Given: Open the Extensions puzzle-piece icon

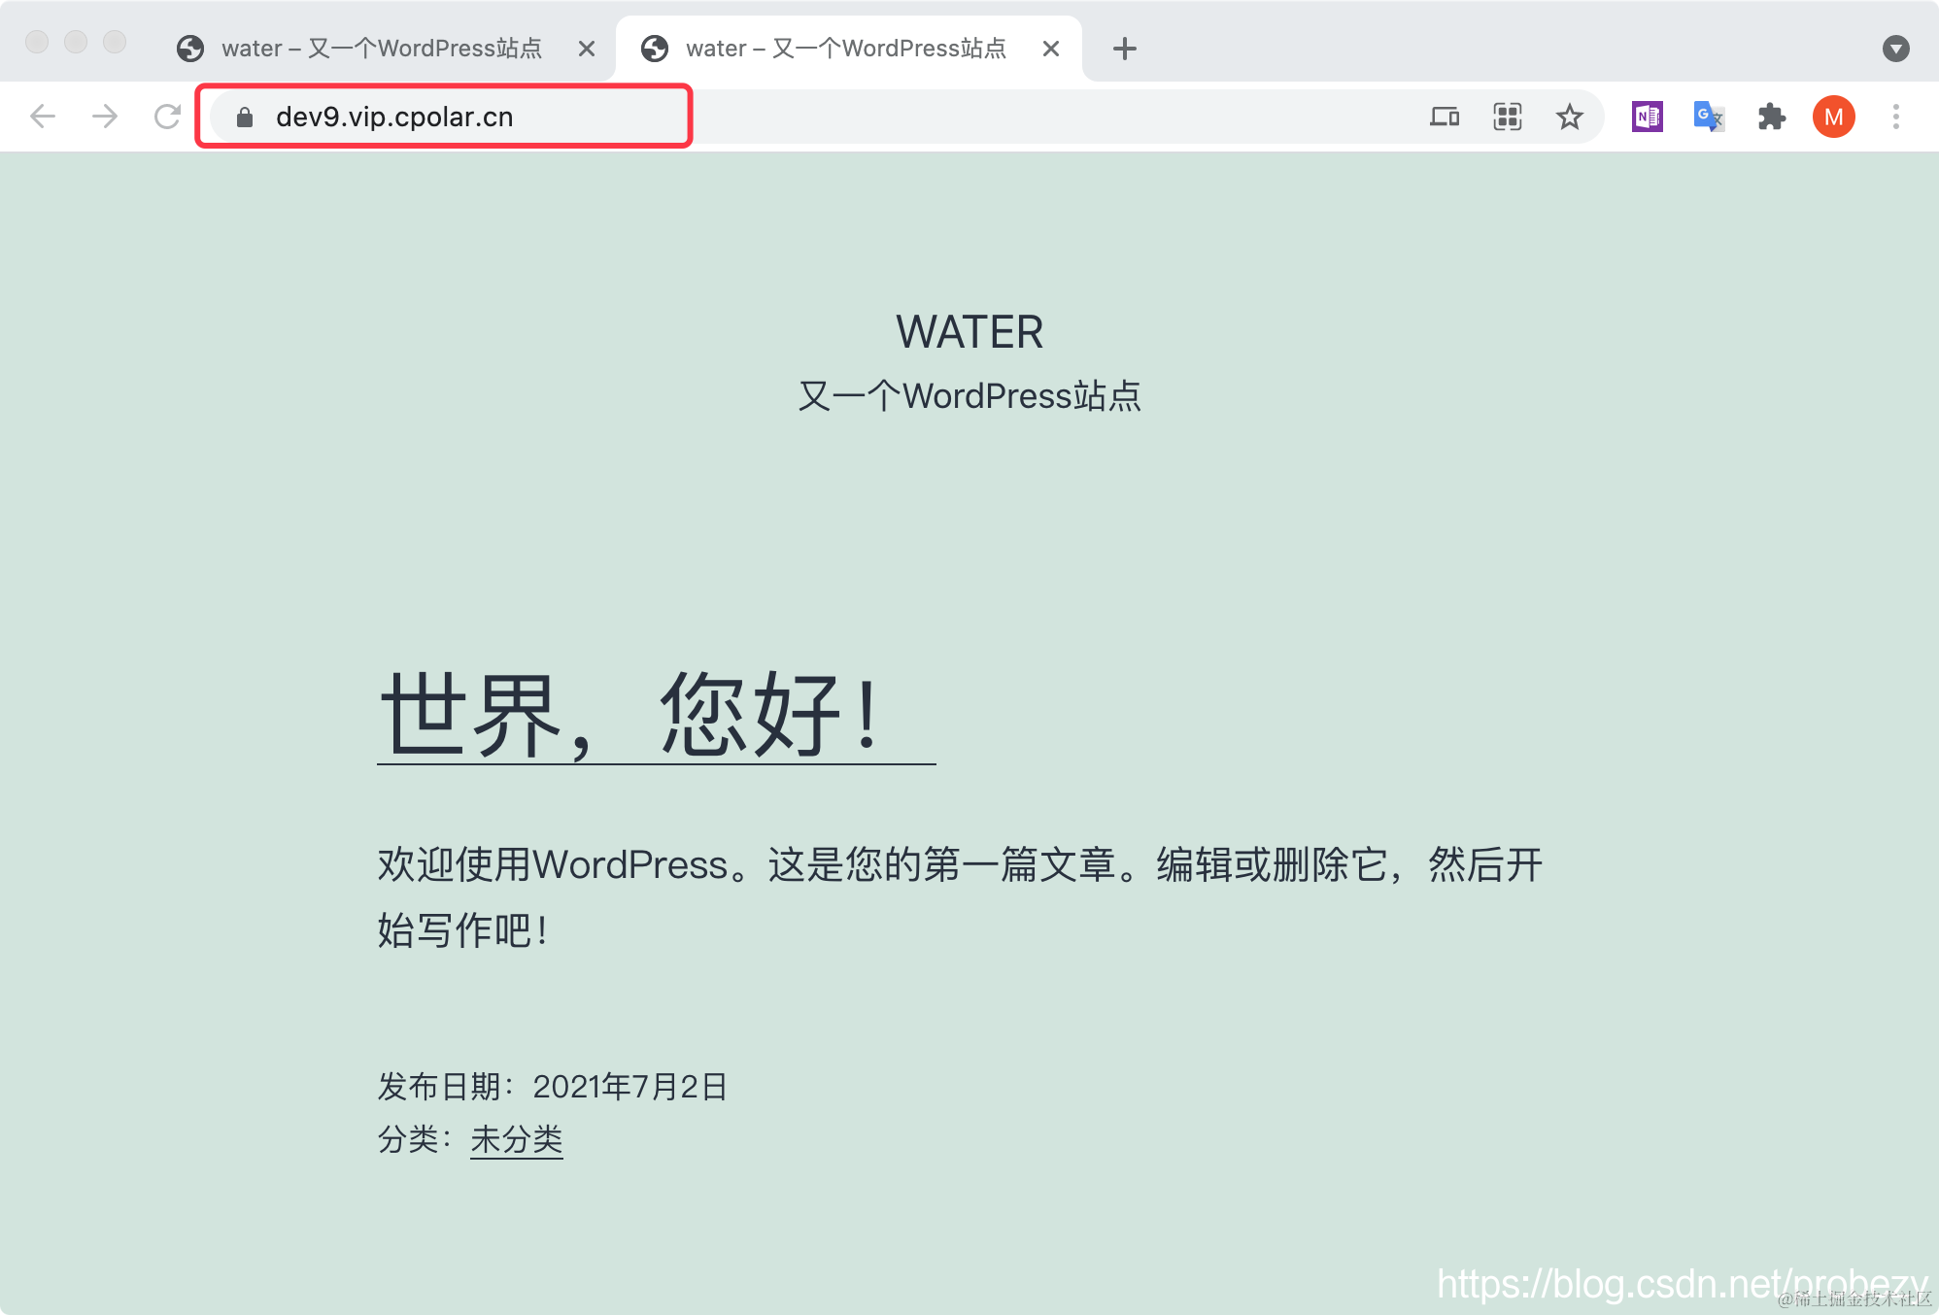Looking at the screenshot, I should click(x=1771, y=117).
